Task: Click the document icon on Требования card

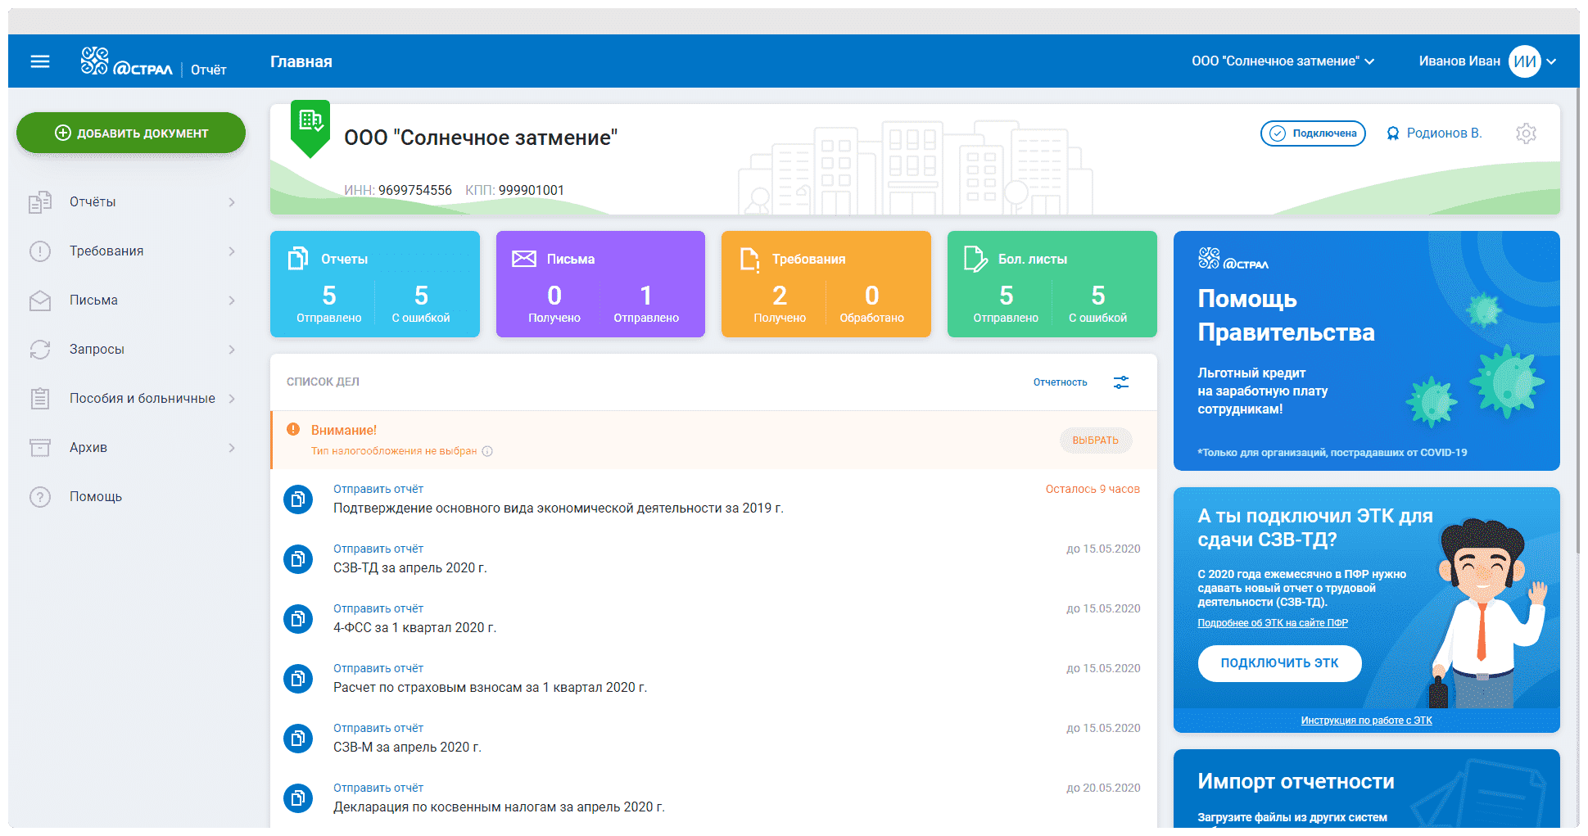Action: pos(749,259)
